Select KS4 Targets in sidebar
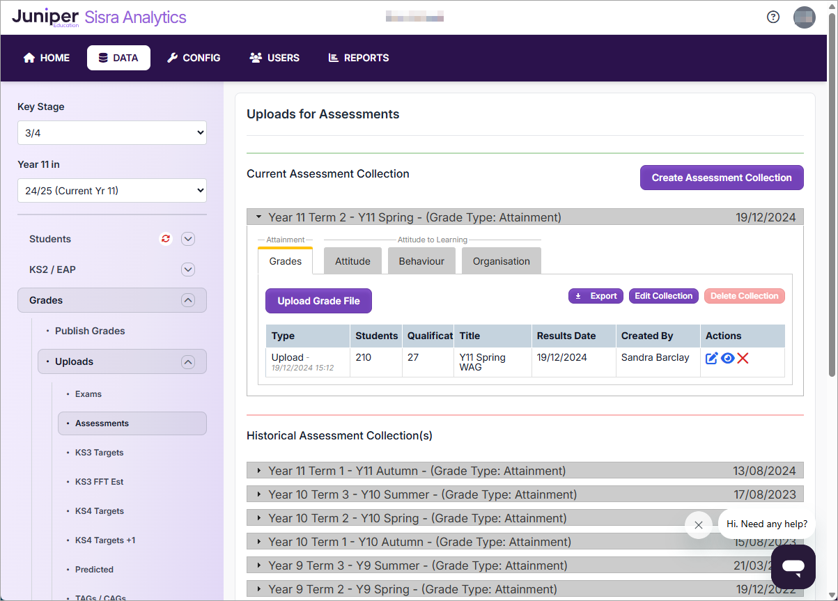 [x=100, y=511]
